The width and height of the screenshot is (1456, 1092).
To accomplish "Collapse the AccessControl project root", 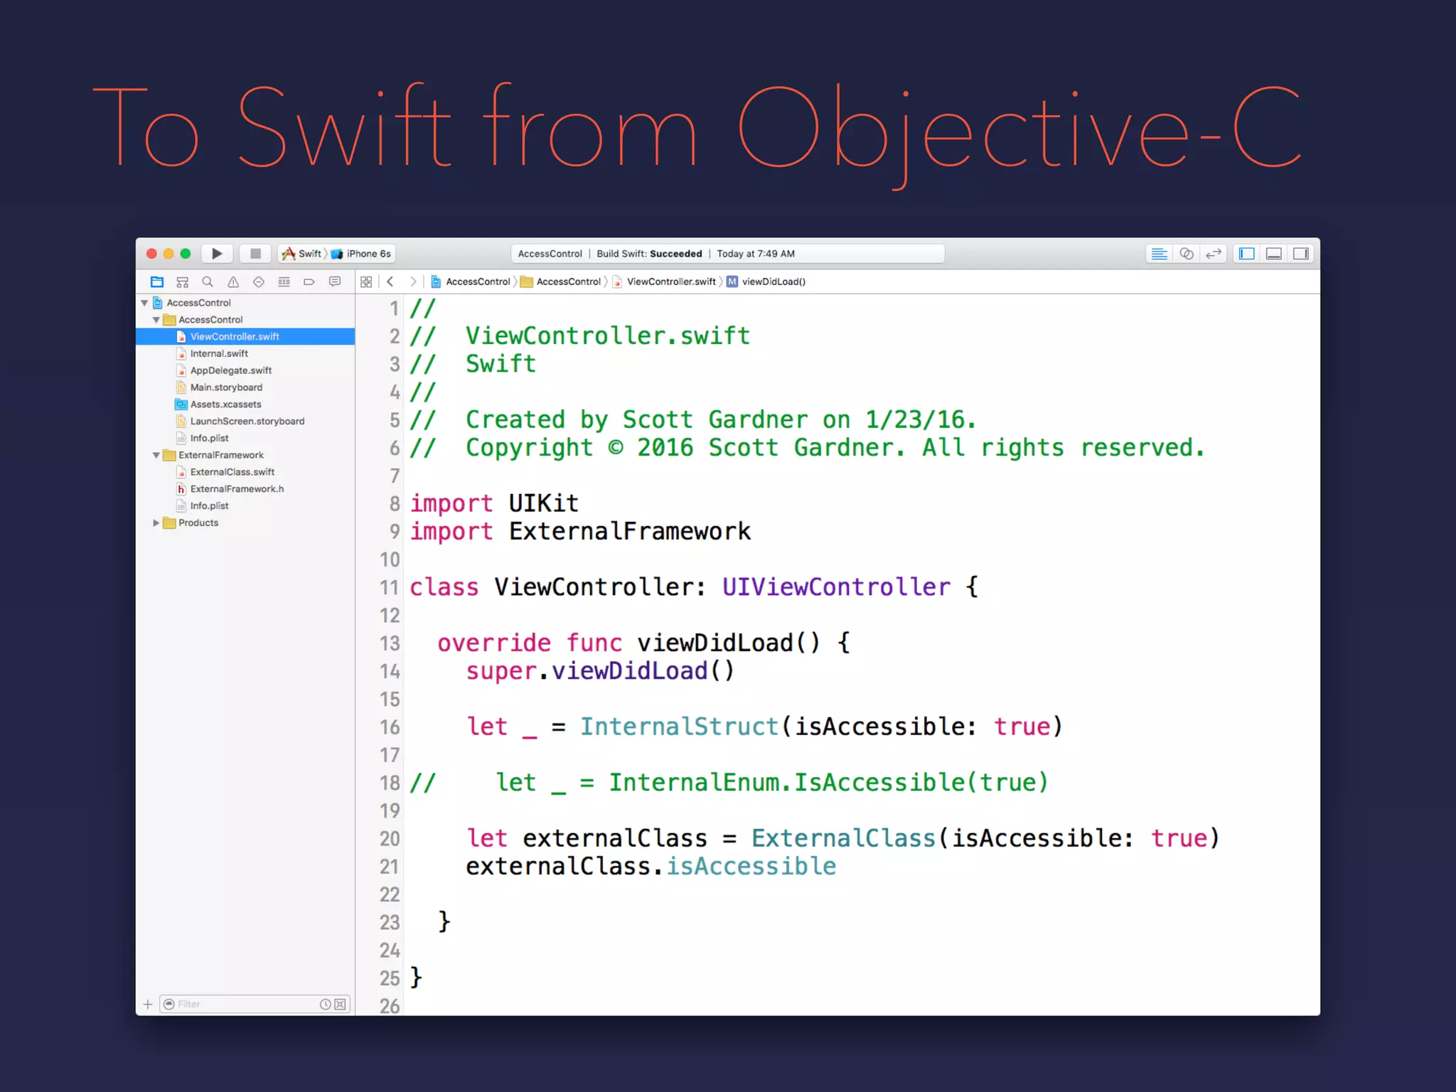I will click(145, 303).
